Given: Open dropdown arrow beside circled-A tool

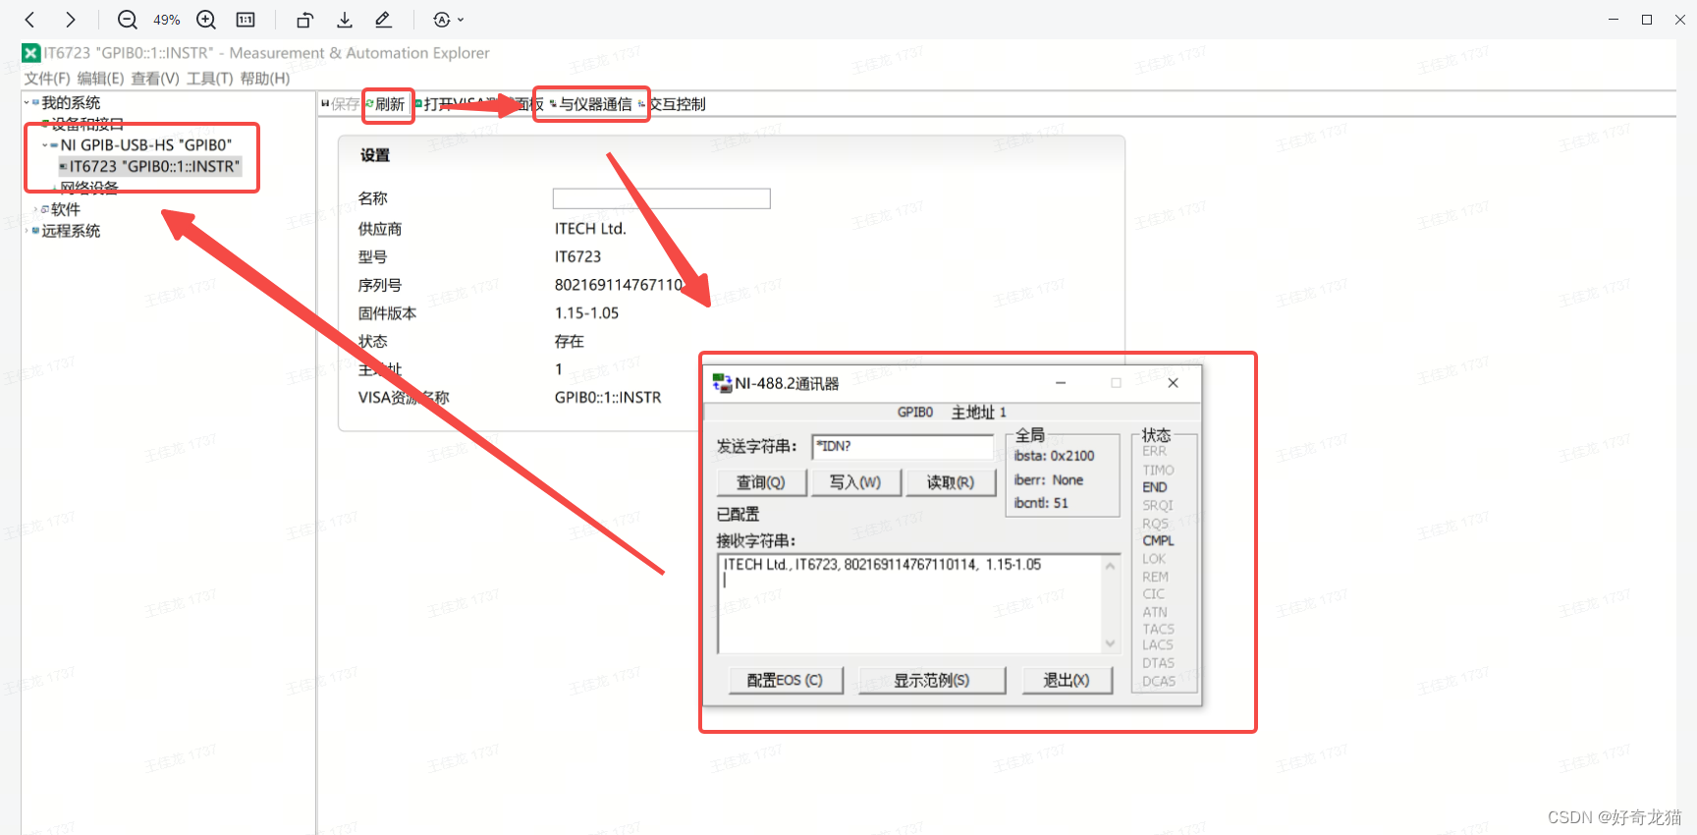Looking at the screenshot, I should point(461,20).
